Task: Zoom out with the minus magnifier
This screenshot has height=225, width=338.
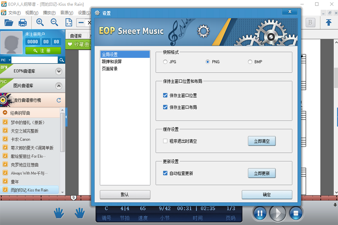Action: pos(55,22)
